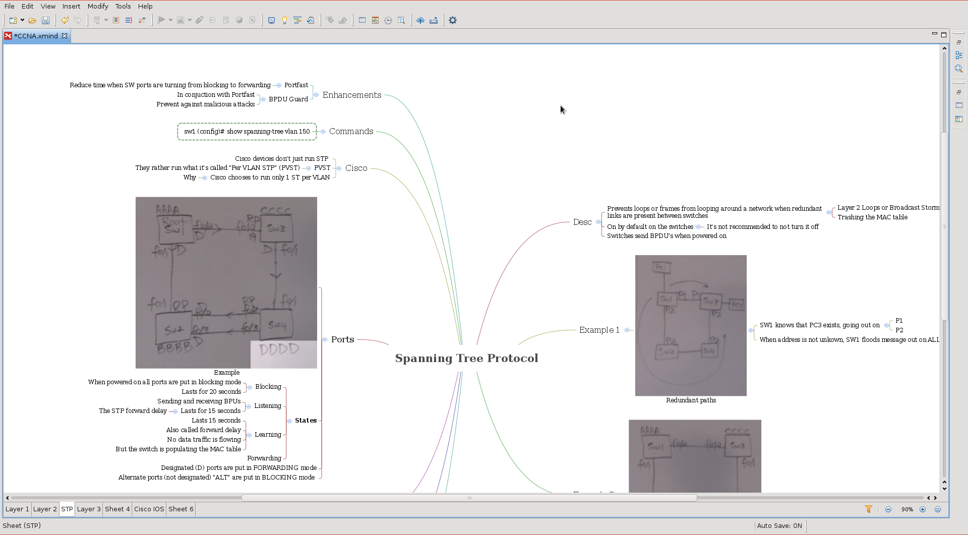The width and height of the screenshot is (968, 535).
Task: Click the greyed-out Redo arrow
Action: click(78, 20)
